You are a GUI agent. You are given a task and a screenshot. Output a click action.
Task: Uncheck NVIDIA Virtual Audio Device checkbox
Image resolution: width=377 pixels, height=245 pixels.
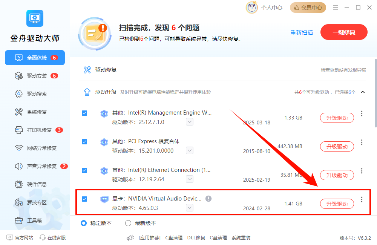84,199
